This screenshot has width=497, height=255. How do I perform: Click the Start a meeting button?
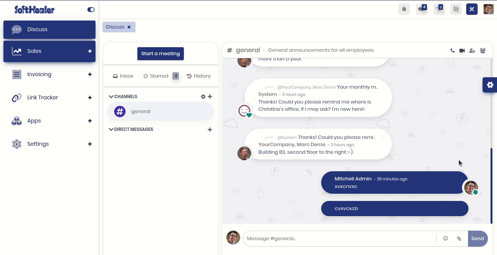pyautogui.click(x=161, y=54)
